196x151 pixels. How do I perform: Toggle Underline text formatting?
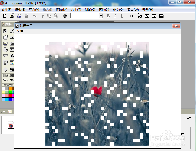pyautogui.click(x=122, y=16)
